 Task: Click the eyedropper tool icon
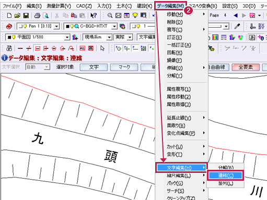tap(237, 27)
